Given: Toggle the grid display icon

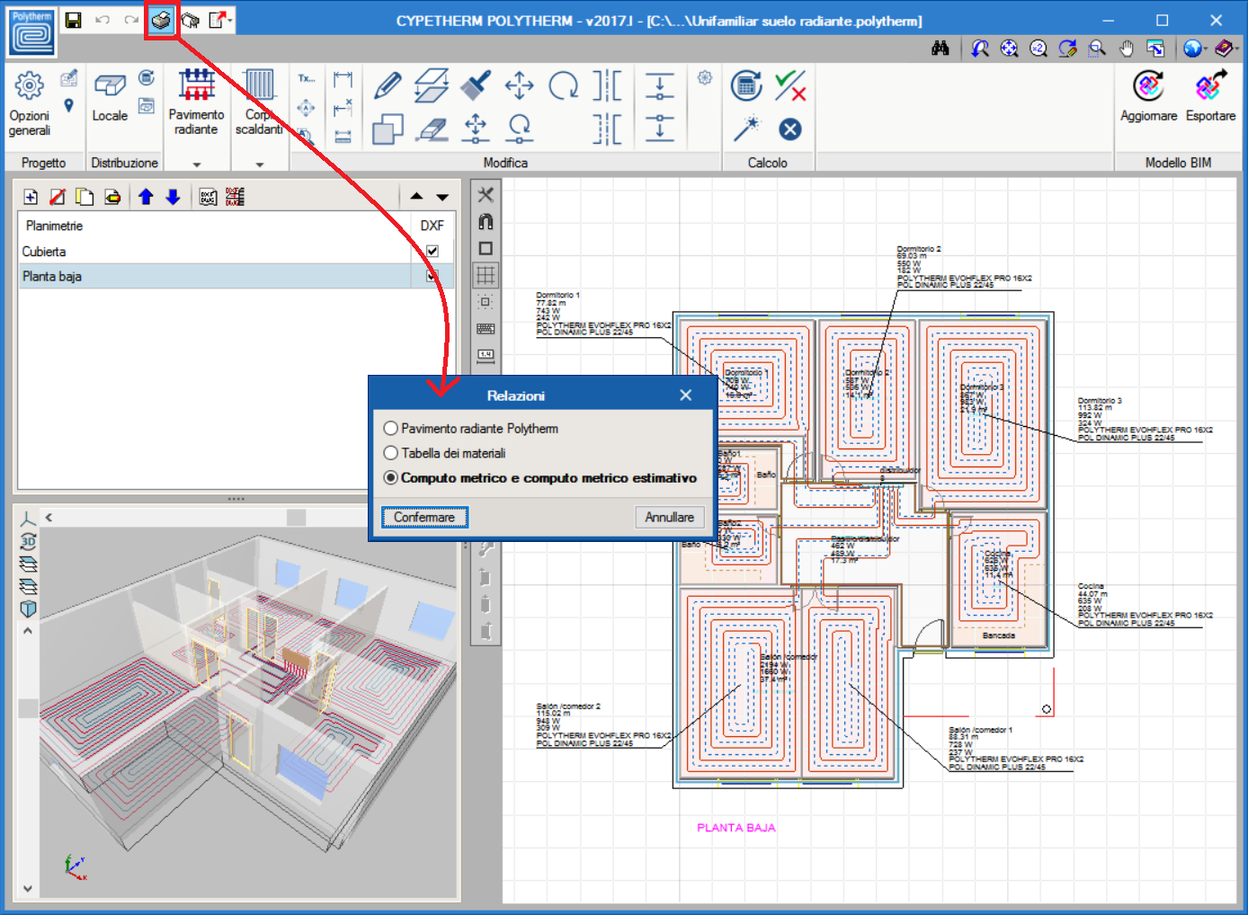Looking at the screenshot, I should point(486,275).
